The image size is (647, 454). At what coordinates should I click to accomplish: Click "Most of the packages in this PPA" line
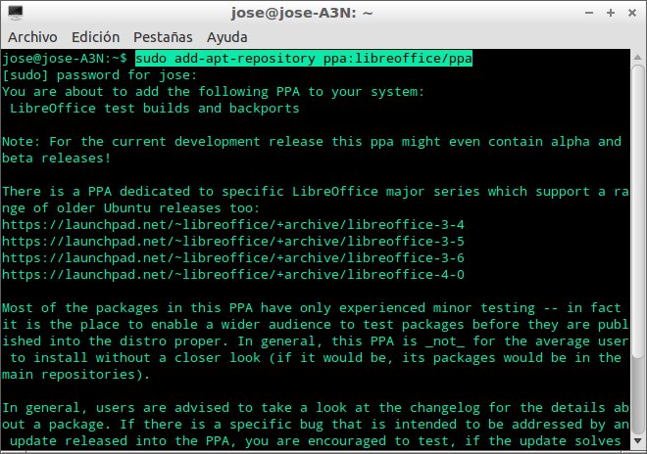pyautogui.click(x=312, y=308)
